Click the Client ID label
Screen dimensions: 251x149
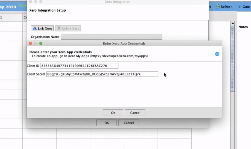coord(33,66)
